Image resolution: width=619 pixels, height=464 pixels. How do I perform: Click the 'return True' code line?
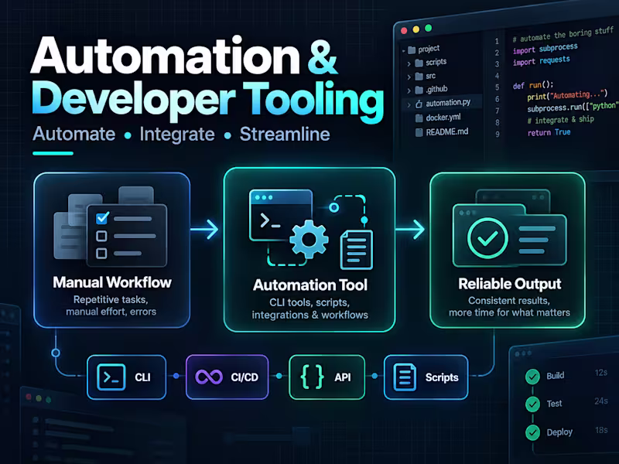tap(549, 132)
